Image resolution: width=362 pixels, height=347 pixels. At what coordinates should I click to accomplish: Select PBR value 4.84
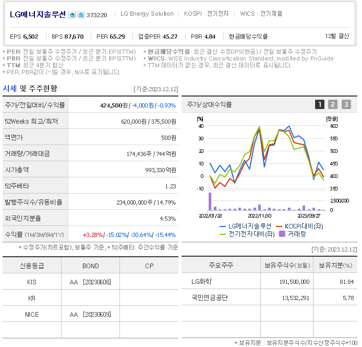coord(210,37)
